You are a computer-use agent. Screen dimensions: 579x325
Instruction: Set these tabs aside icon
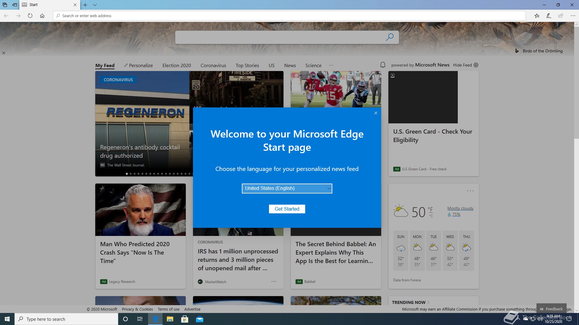coord(14,5)
